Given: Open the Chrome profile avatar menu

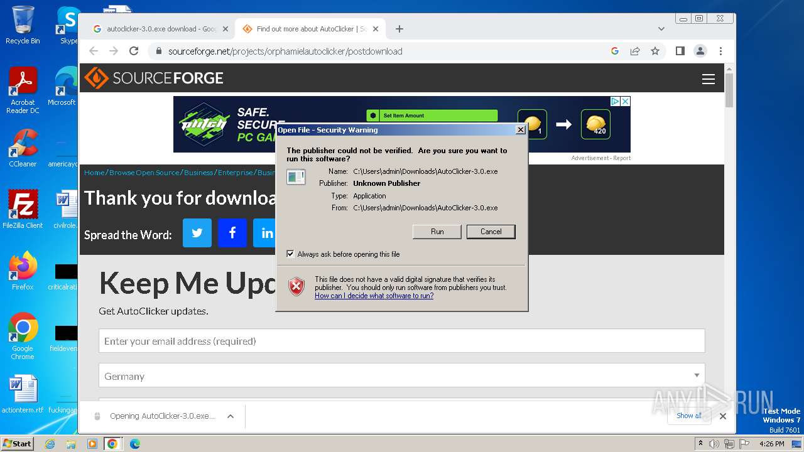Looking at the screenshot, I should (x=700, y=51).
